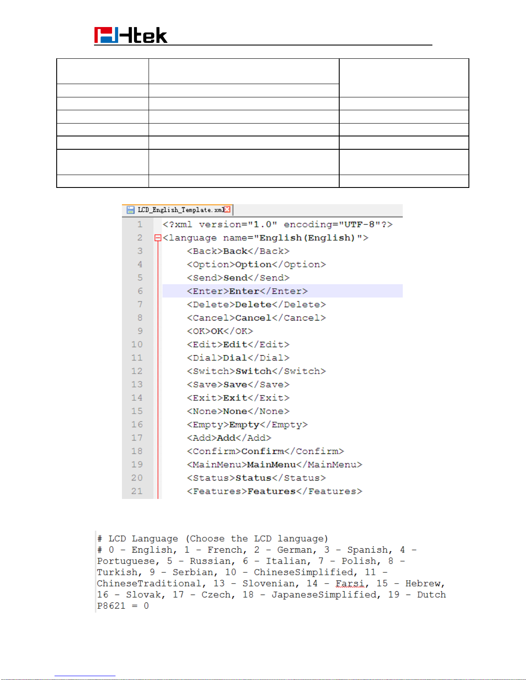
Task: Click the <Save>Save</Save> line
Action: click(x=238, y=384)
